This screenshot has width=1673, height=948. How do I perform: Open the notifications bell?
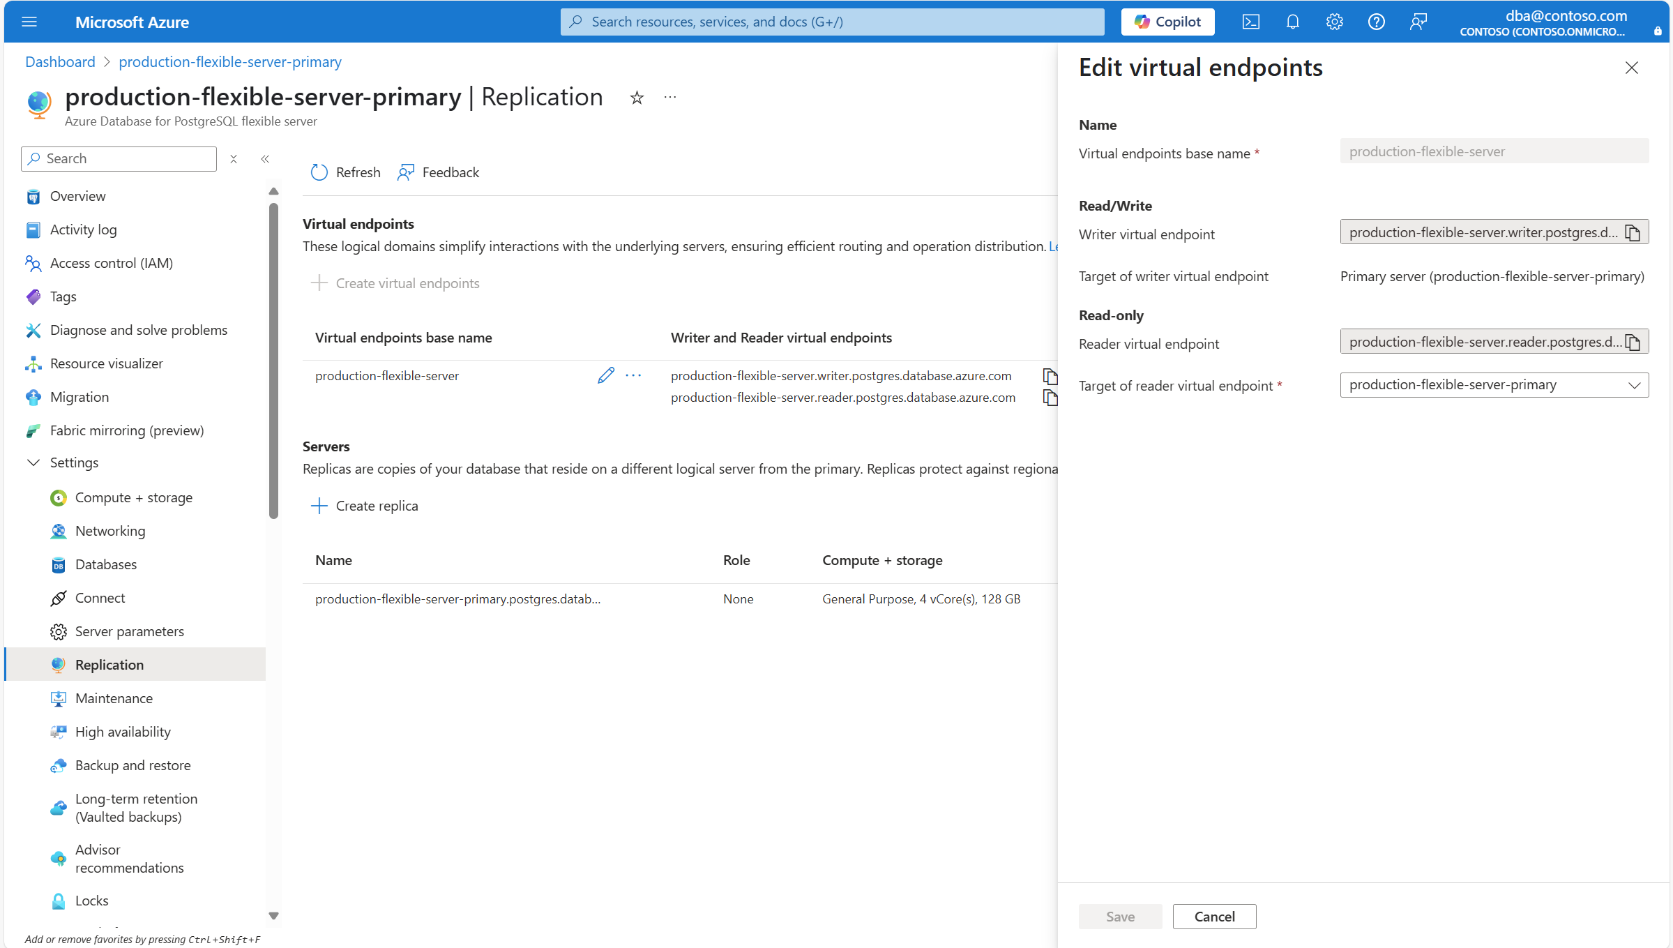(1292, 22)
